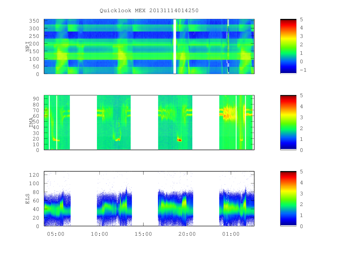The image size is (339, 254).
Task: Click the plot title Quicklook MEX 20131114014250
Action: [149, 11]
